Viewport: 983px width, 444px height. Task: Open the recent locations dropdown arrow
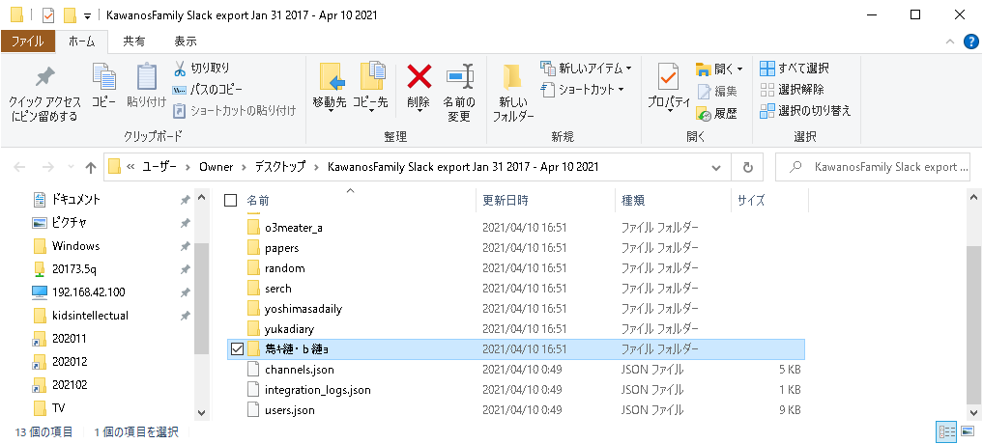coord(71,167)
